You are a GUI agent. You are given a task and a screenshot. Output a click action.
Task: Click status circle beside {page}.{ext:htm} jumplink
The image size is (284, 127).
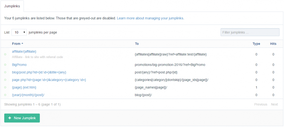pyautogui.click(x=5, y=88)
